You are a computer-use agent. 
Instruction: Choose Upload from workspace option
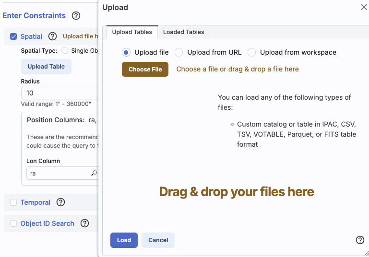tap(251, 52)
